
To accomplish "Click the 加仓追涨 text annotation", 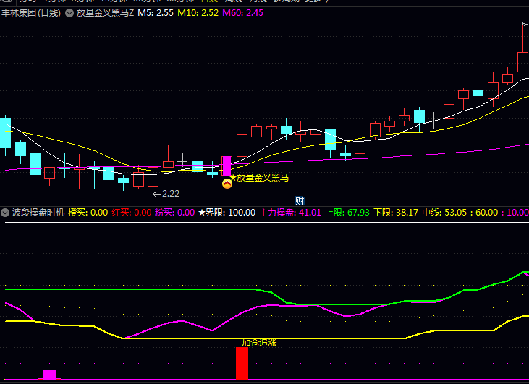I will point(258,343).
